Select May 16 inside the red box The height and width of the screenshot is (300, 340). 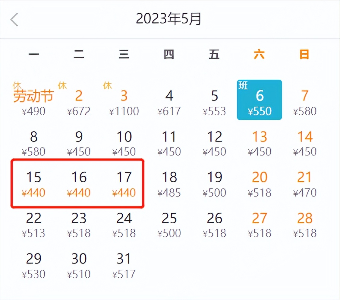click(x=79, y=184)
